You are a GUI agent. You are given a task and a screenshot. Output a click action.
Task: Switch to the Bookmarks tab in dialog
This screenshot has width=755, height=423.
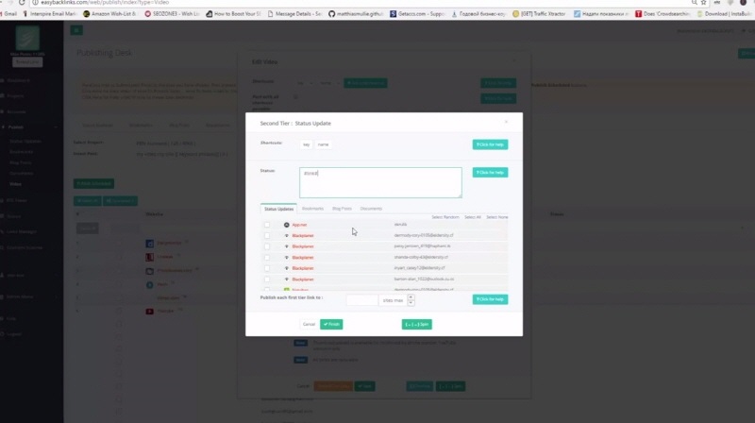pyautogui.click(x=312, y=209)
